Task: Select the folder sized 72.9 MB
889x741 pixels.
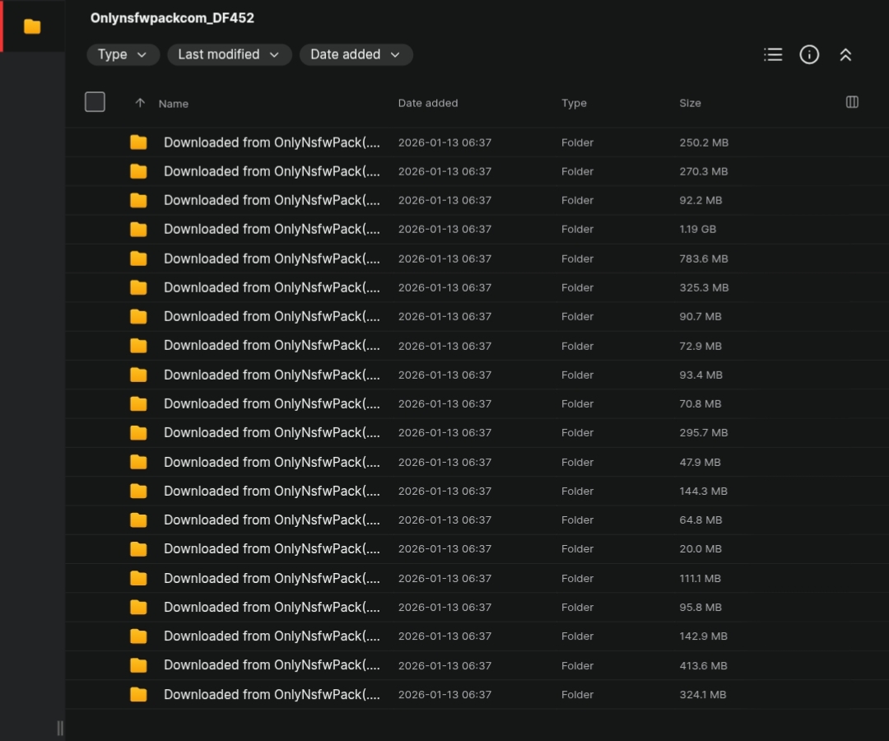Action: [x=477, y=345]
